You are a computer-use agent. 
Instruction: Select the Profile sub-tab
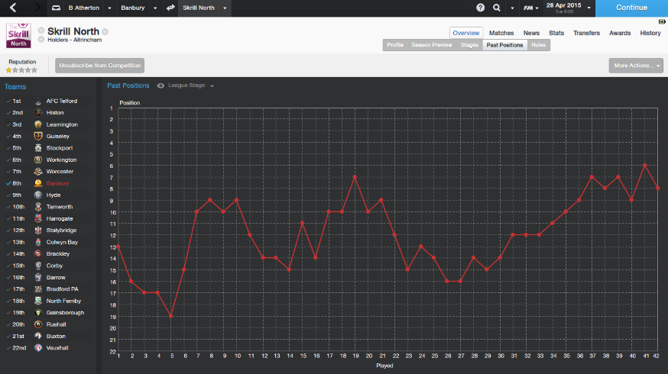click(x=395, y=45)
